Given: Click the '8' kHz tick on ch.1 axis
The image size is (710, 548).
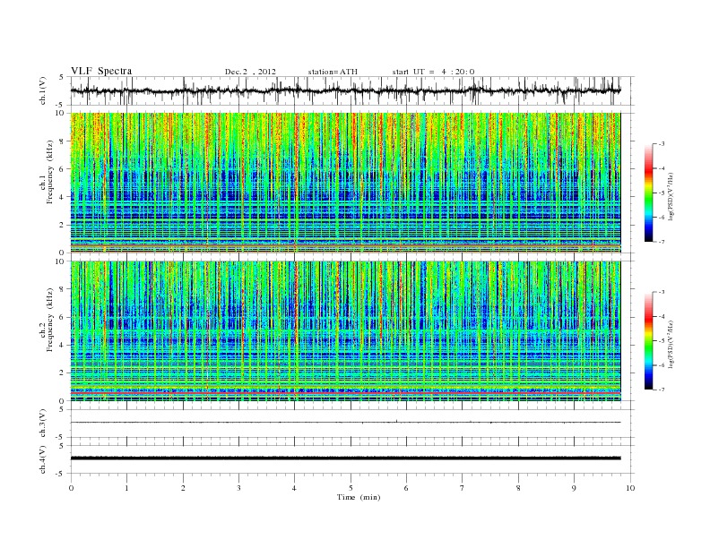Looking at the screenshot, I should pos(63,141).
